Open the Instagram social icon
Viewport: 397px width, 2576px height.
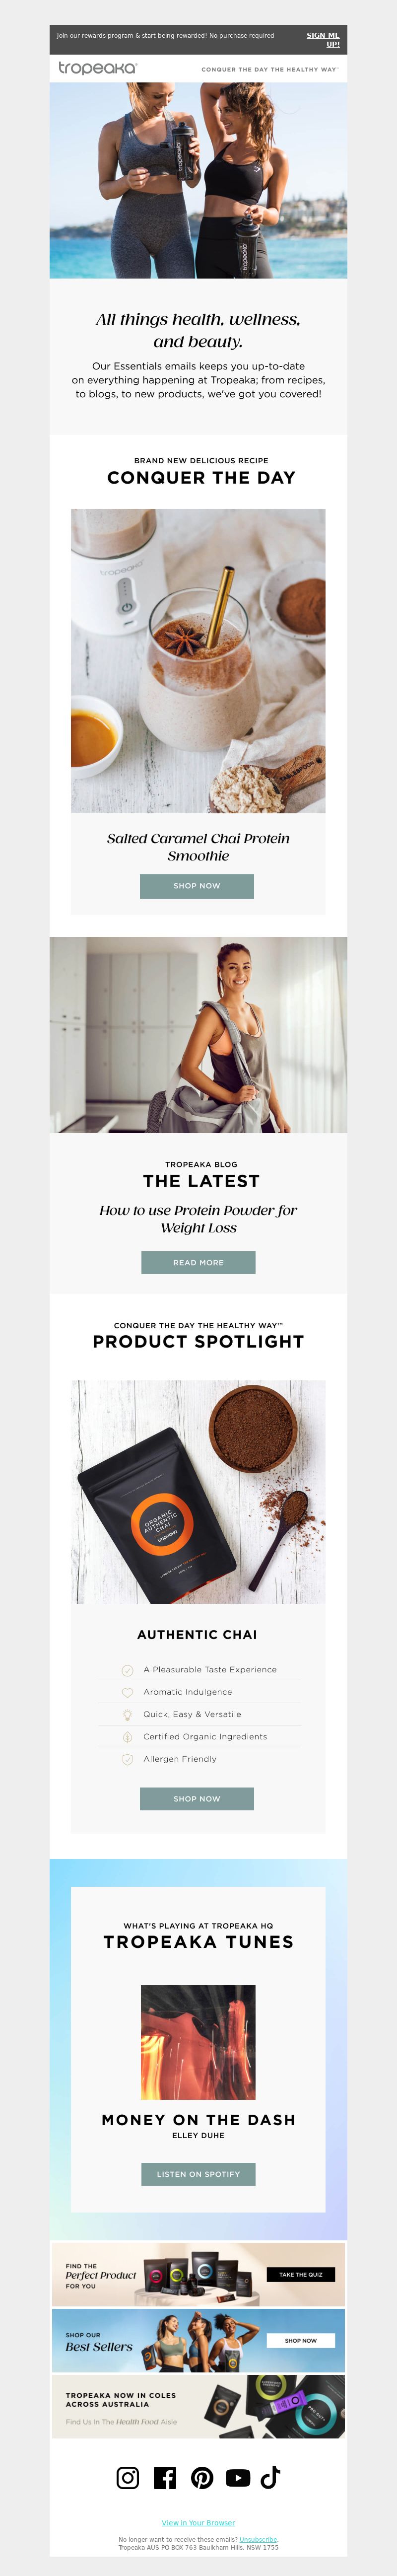click(x=128, y=2477)
